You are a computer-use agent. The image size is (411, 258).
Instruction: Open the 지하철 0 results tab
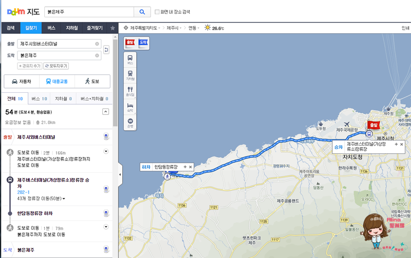(x=63, y=98)
